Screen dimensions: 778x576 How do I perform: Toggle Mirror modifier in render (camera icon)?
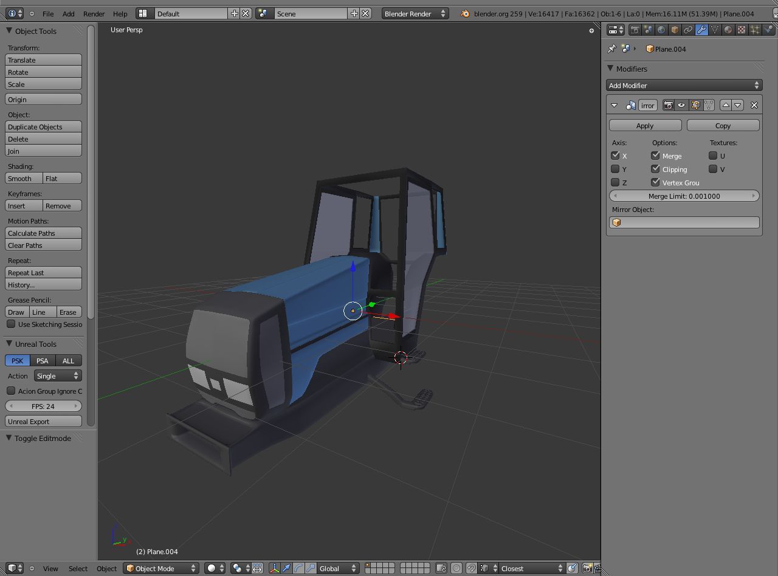[668, 105]
